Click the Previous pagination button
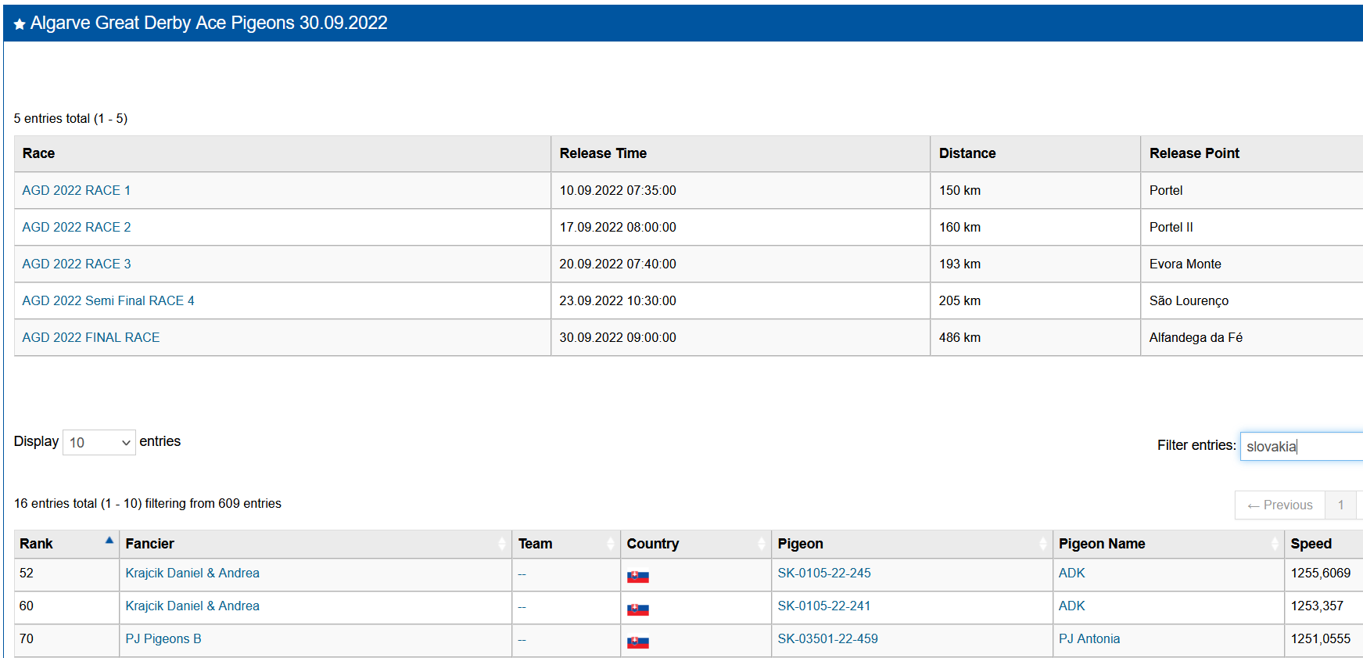The width and height of the screenshot is (1363, 658). pos(1280,505)
